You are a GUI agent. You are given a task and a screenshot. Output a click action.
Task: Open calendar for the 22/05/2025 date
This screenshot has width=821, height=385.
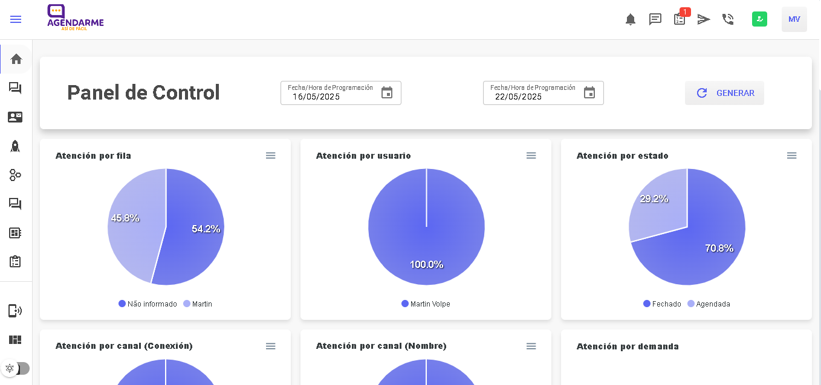(589, 93)
